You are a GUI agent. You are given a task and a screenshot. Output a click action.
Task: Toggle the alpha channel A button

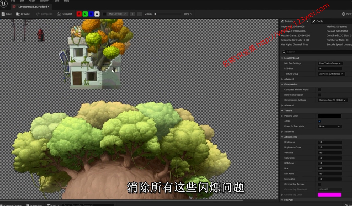pos(97,14)
